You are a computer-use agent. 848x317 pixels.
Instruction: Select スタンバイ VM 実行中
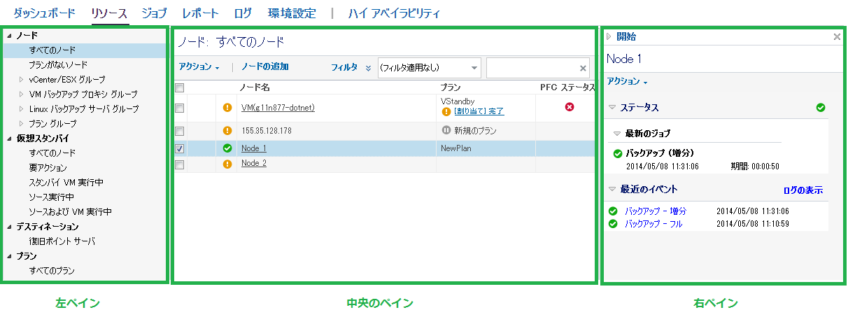[x=66, y=183]
